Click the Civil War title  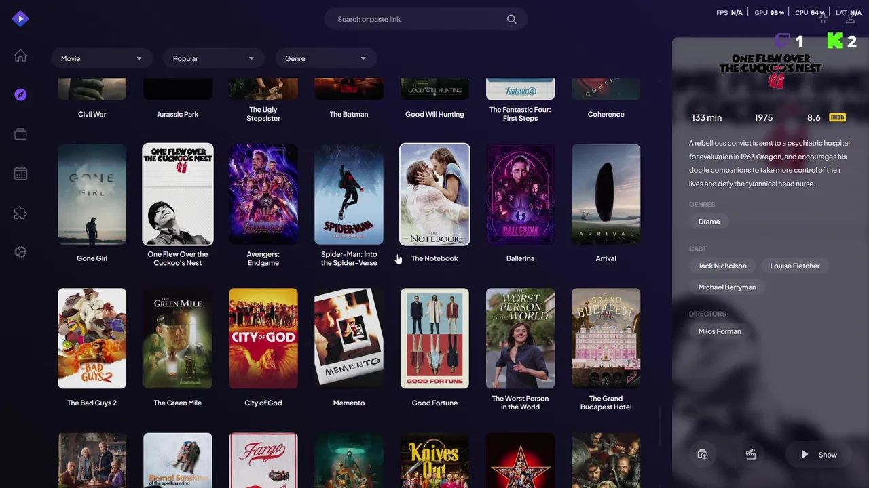point(92,114)
